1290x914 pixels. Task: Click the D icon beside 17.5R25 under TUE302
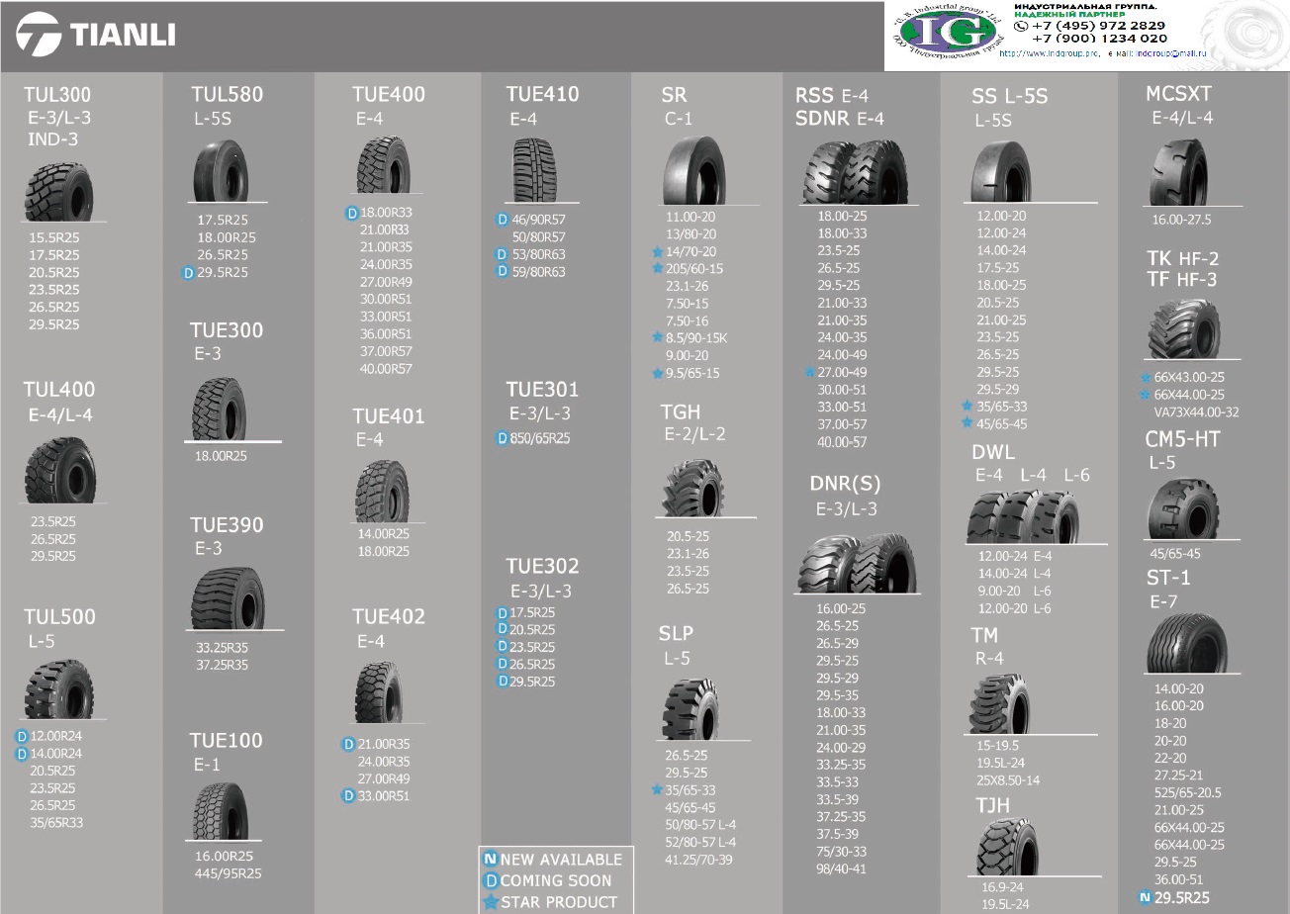[x=503, y=613]
